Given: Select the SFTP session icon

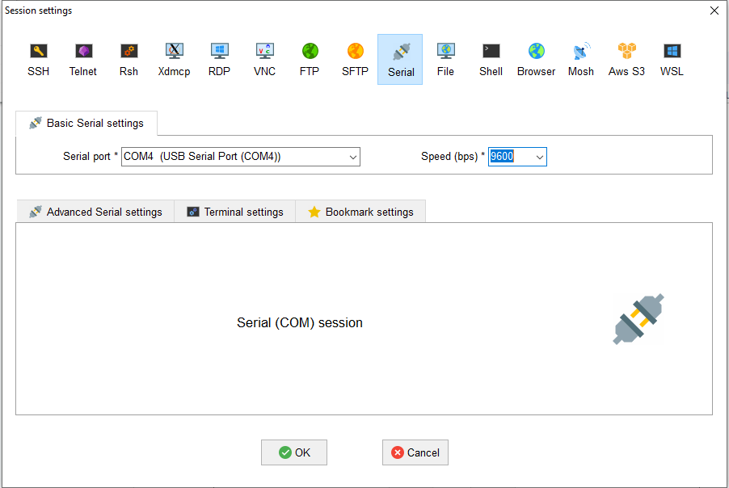Looking at the screenshot, I should pos(355,59).
